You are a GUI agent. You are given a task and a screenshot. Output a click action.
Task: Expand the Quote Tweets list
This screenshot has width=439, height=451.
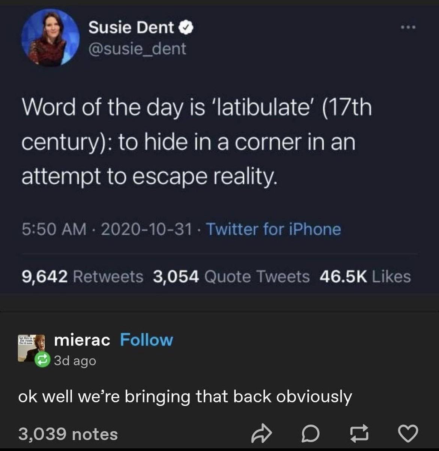pyautogui.click(x=232, y=277)
